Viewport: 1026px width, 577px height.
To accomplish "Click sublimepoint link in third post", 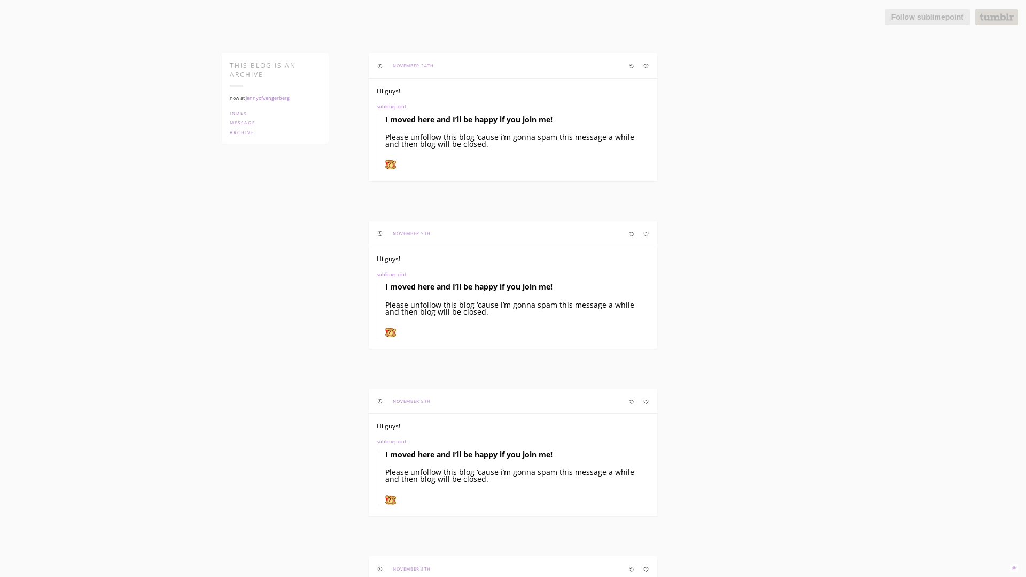I will click(x=391, y=442).
